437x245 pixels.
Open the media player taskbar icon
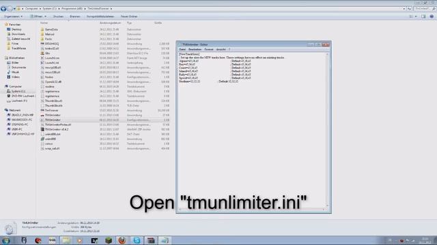pyautogui.click(x=80, y=240)
